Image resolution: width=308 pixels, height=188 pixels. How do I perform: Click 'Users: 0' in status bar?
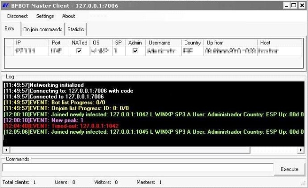[x=65, y=182]
